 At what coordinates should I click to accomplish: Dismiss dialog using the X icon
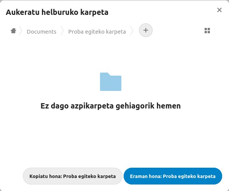pyautogui.click(x=219, y=10)
